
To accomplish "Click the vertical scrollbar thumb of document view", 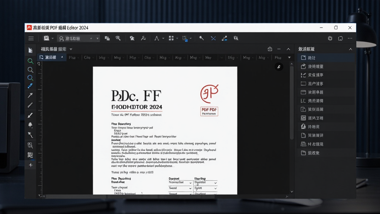I will (292, 102).
